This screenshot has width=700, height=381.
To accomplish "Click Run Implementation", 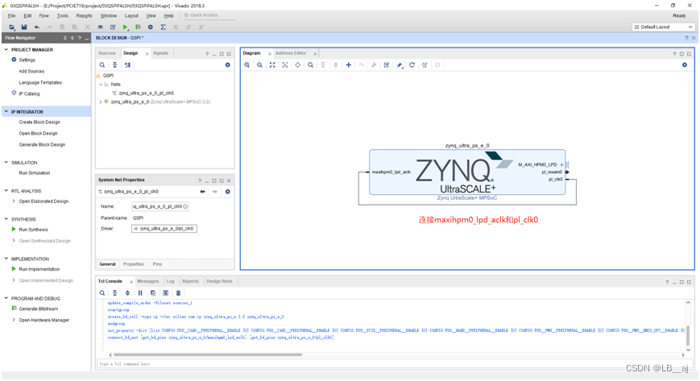I will pos(39,269).
